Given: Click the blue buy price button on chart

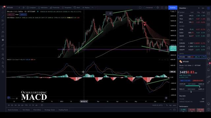Looking at the screenshot, I should tap(23, 14).
